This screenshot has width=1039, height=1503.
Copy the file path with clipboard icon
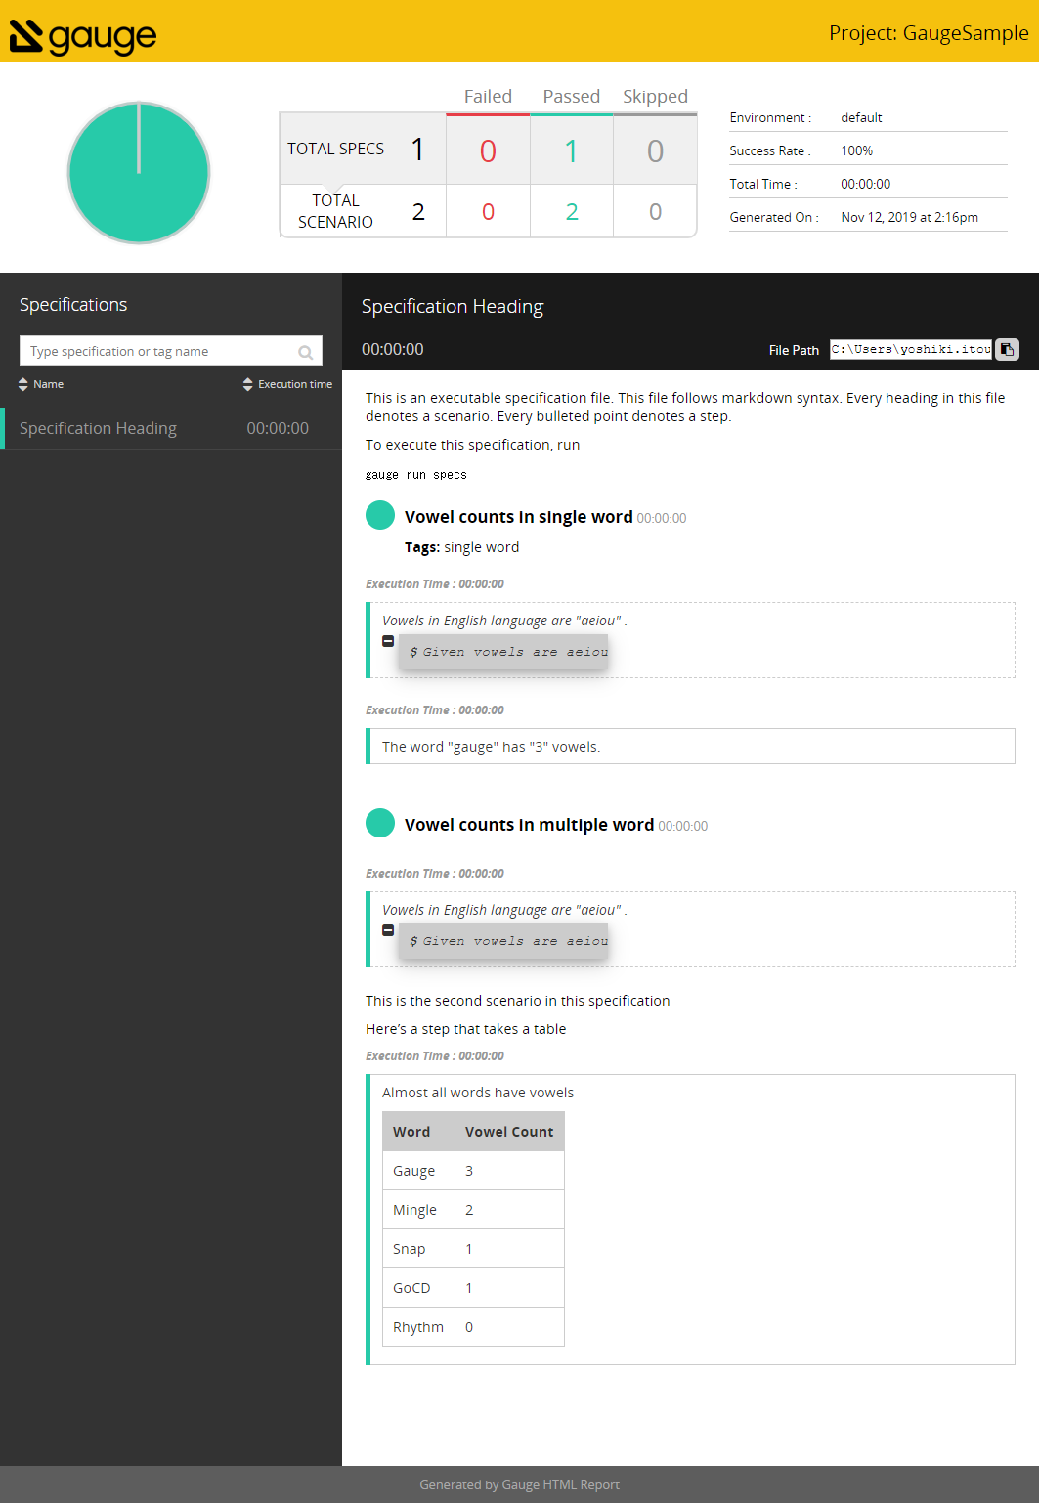[x=1007, y=349]
